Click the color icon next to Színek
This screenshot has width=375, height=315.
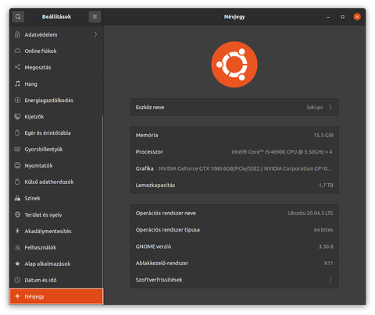coord(17,198)
